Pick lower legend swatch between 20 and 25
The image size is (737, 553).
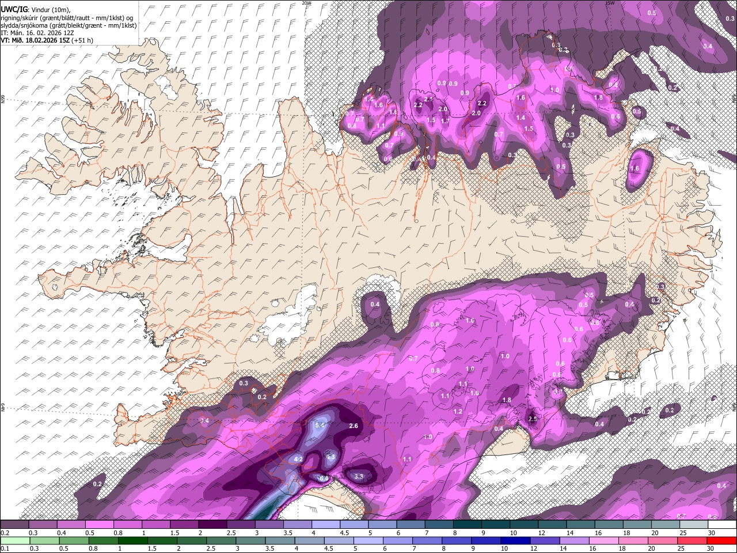click(x=664, y=540)
